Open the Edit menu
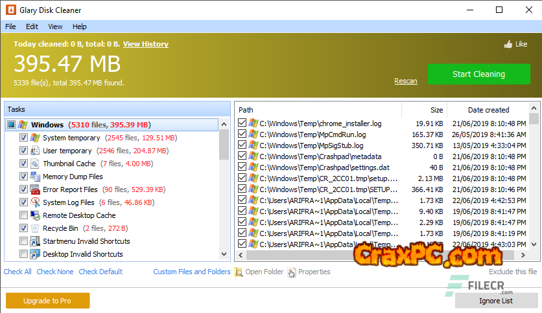This screenshot has height=313, width=542. pyautogui.click(x=32, y=27)
